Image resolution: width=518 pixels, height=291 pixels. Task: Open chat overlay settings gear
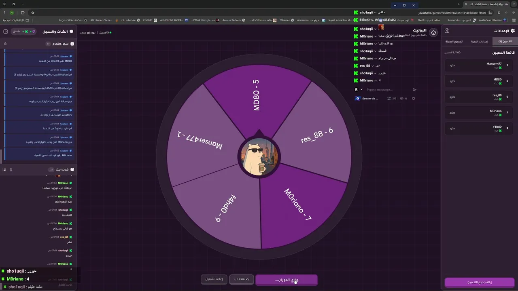(x=414, y=98)
